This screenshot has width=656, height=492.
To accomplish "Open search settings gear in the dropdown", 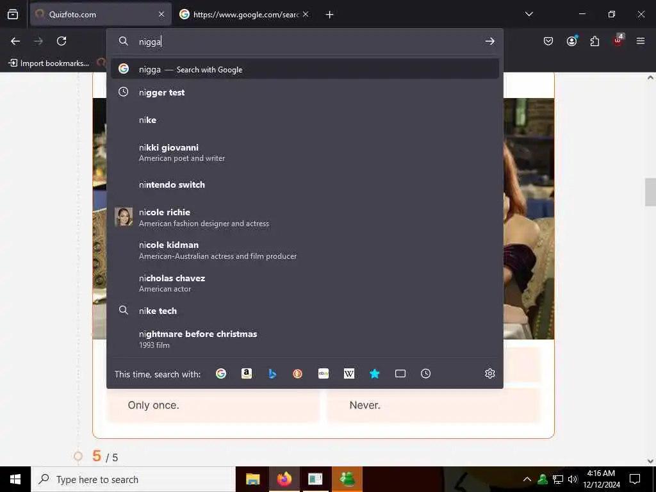I will [x=490, y=373].
